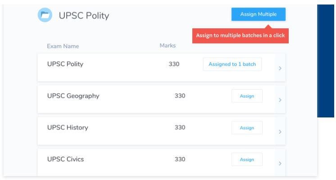Image resolution: width=336 pixels, height=180 pixels.
Task: Expand the UPSC History row chevron
Action: 280,132
